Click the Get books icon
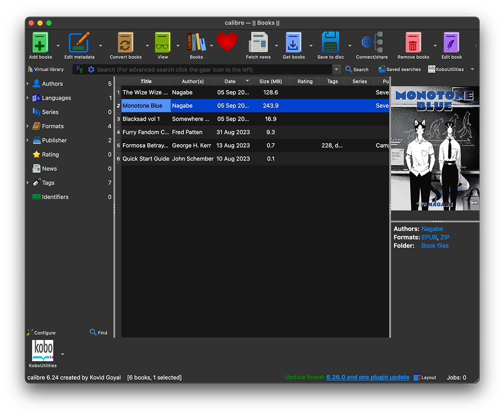Screen dimensions: 504x416 pyautogui.click(x=294, y=42)
